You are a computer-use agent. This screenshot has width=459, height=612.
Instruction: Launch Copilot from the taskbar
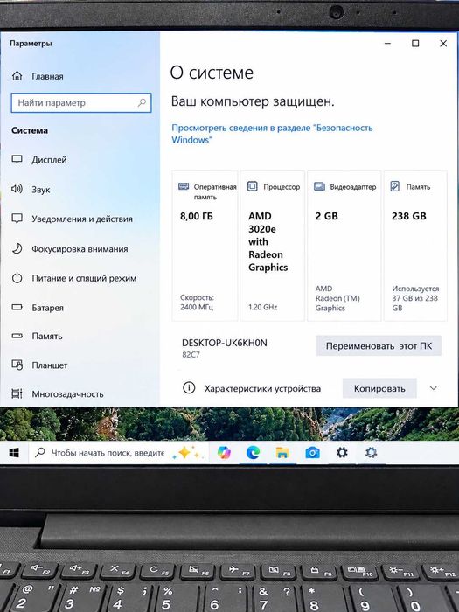click(x=224, y=453)
